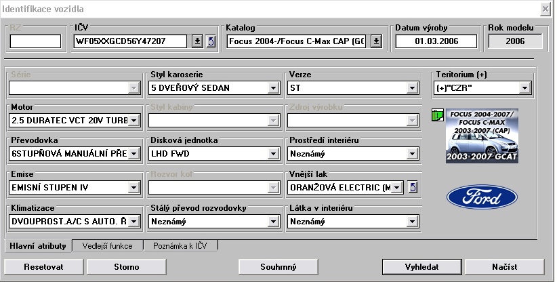The width and height of the screenshot is (557, 284).
Task: Expand the Styl karoserie dropdown
Action: (272, 88)
